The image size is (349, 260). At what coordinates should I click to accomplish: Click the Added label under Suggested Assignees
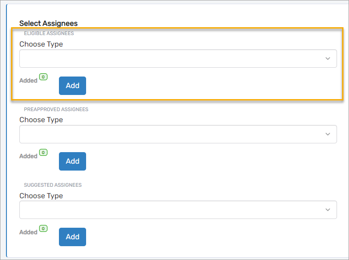(28, 232)
